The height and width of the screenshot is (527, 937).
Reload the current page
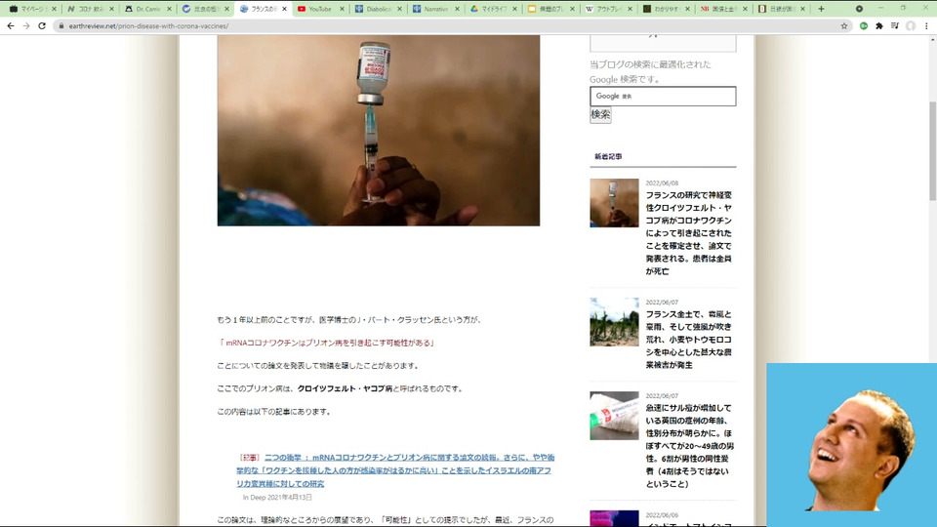tap(42, 25)
